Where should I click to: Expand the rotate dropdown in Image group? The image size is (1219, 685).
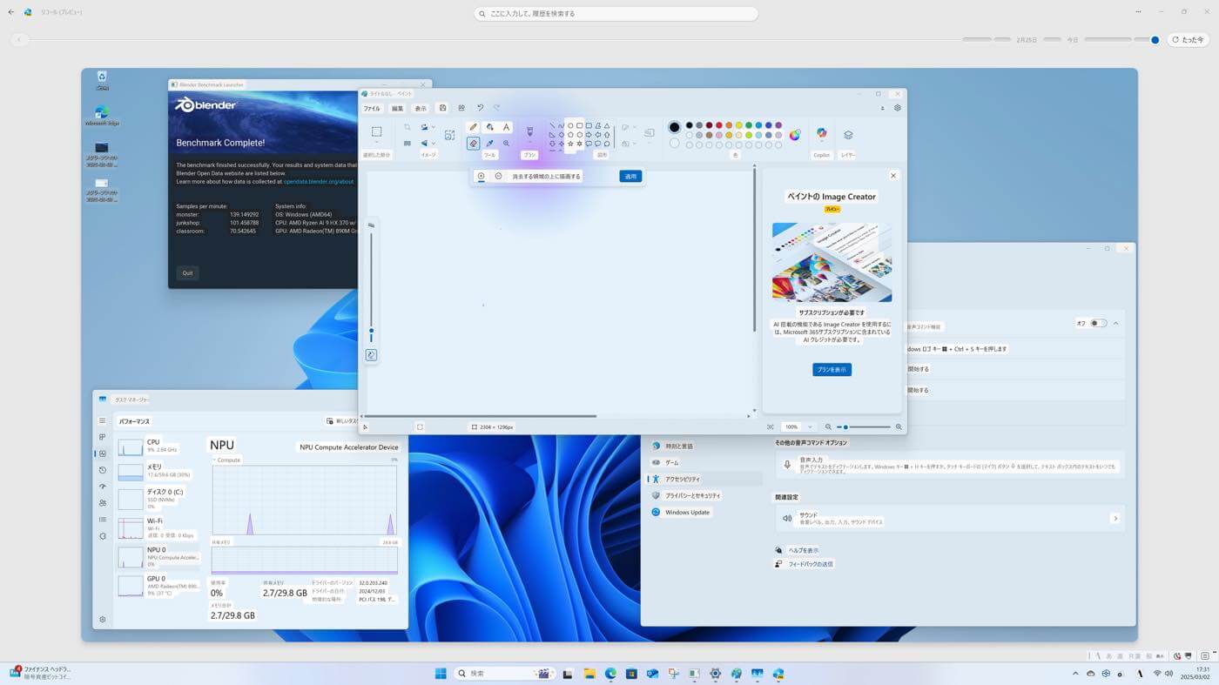coord(434,128)
